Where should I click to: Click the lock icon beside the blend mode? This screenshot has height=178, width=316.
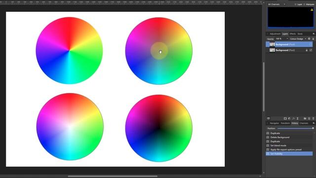[313, 39]
